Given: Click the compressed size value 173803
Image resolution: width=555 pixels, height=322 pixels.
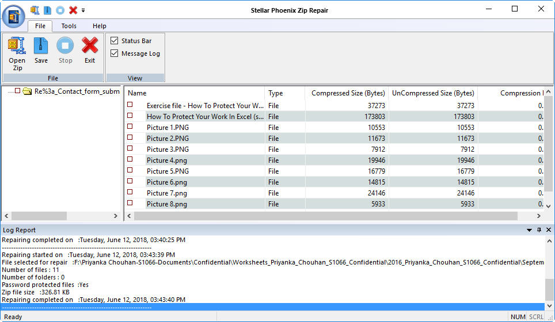Looking at the screenshot, I should point(374,116).
